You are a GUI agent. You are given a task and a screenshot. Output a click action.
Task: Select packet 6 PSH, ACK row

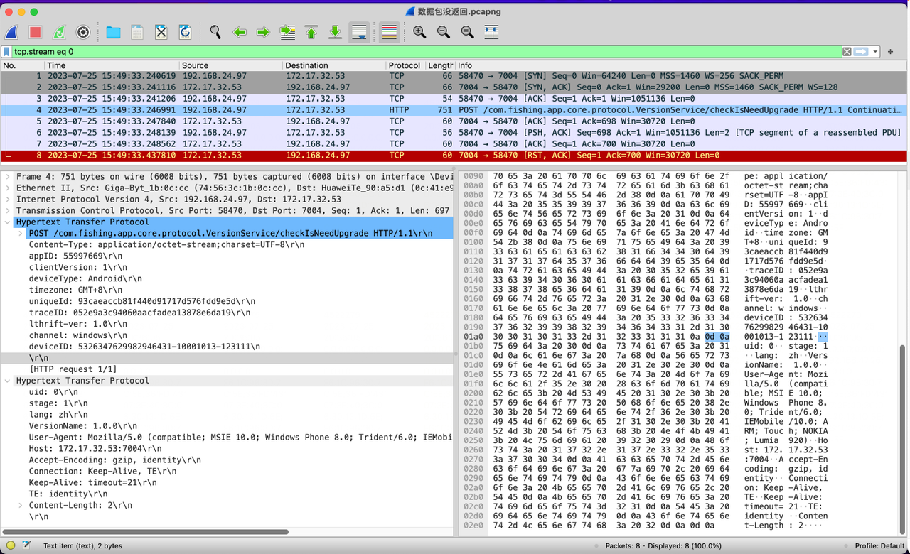coord(454,133)
